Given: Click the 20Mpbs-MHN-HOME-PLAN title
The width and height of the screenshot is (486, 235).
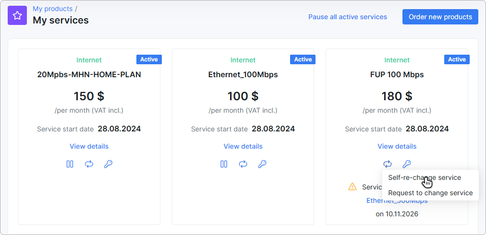Looking at the screenshot, I should [89, 75].
